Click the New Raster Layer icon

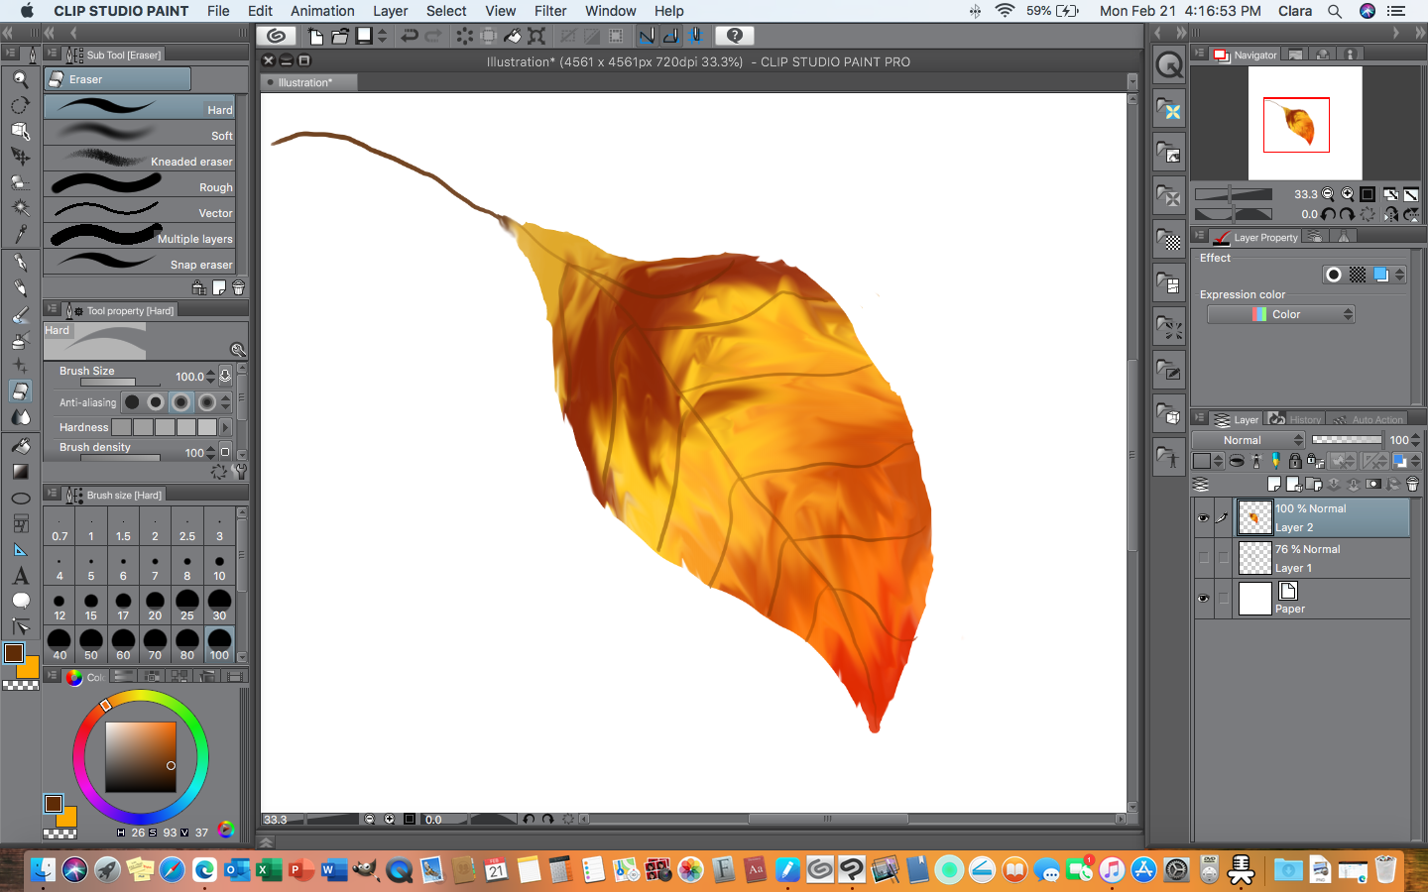[1274, 485]
